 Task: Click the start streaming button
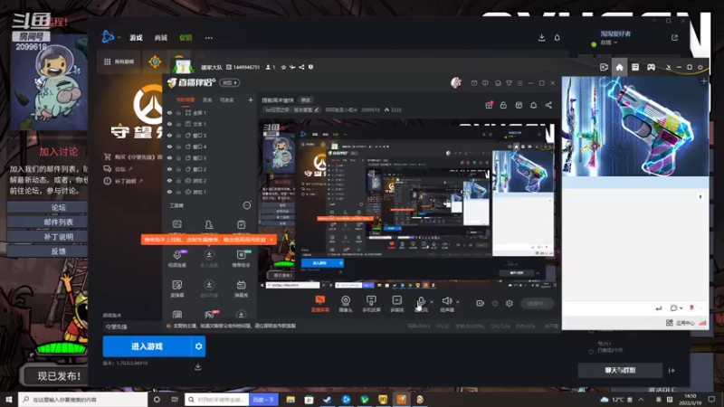point(537,303)
